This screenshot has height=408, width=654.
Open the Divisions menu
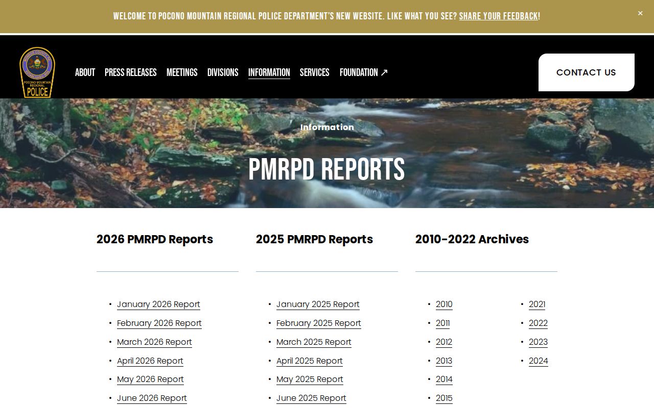pos(223,72)
